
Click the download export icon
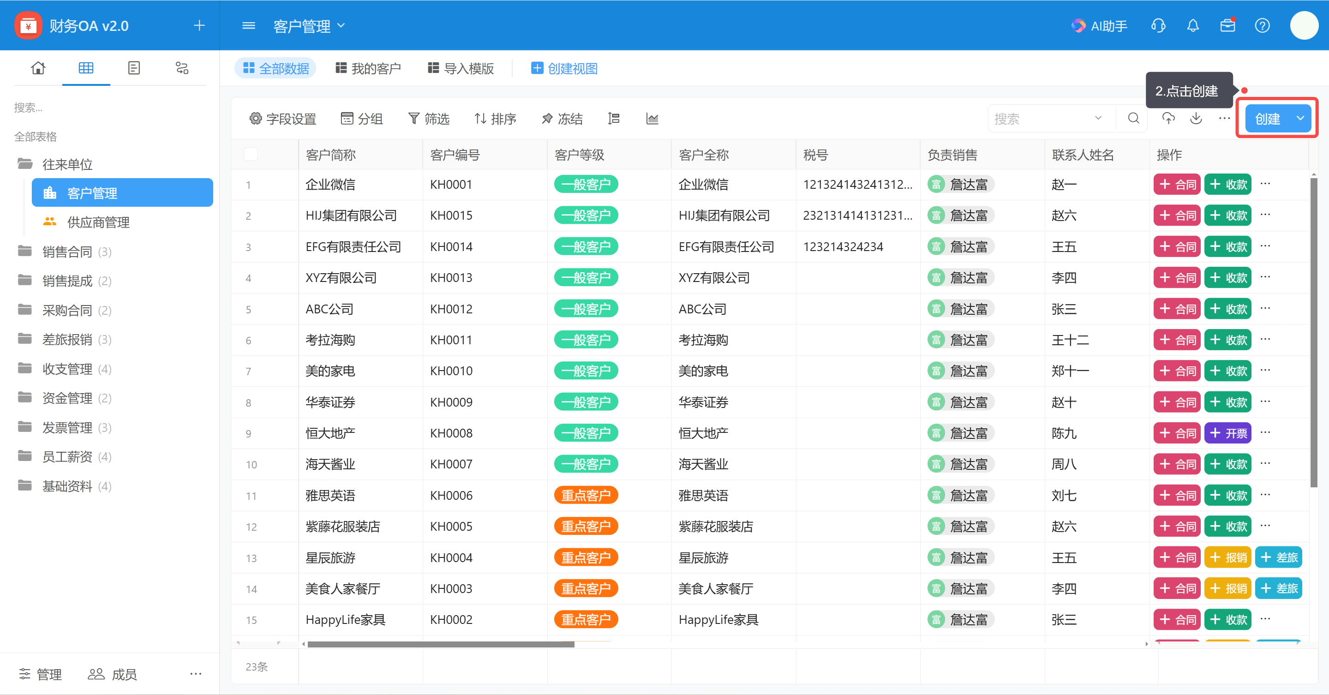point(1196,119)
